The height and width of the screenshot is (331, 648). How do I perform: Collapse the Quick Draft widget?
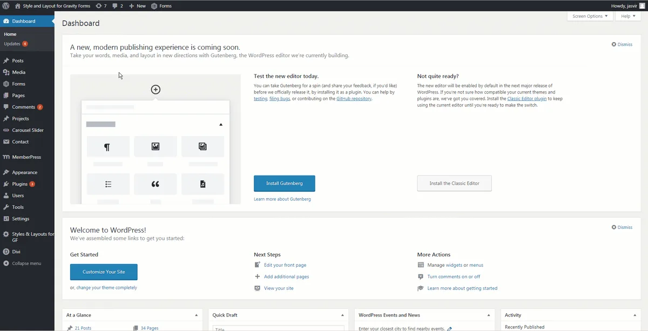point(342,315)
